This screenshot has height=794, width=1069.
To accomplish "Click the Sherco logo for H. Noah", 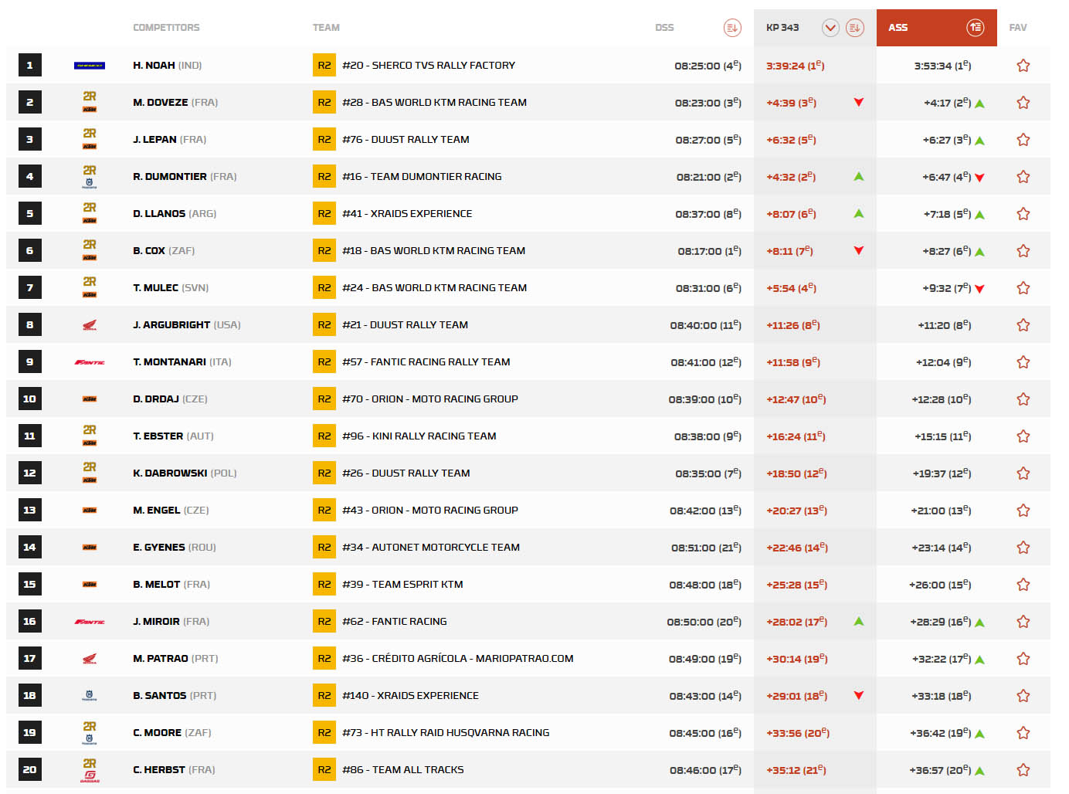I will click(x=90, y=66).
